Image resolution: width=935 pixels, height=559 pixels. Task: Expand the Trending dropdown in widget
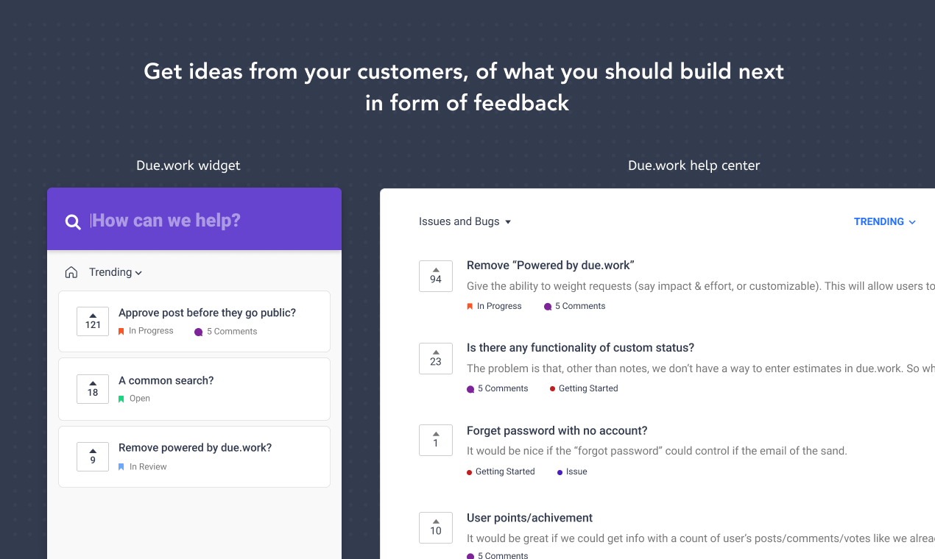[x=116, y=272]
